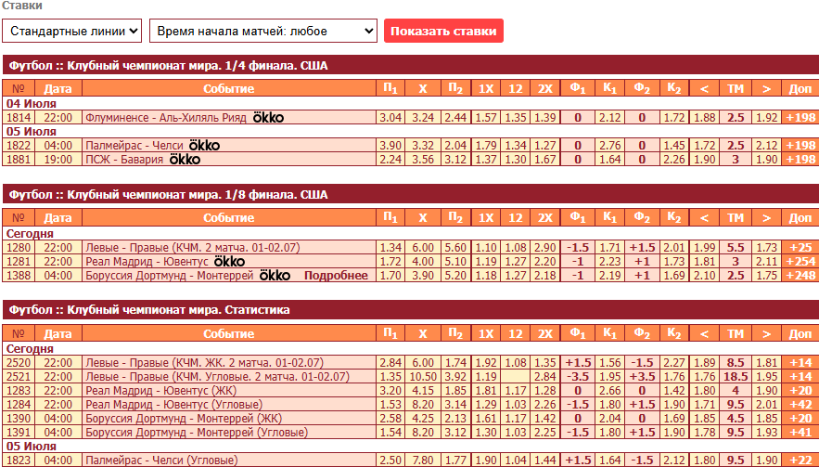Open +41 extra bets for Боруссия Дортмунд - Монтеррей (Угловые)

(800, 432)
